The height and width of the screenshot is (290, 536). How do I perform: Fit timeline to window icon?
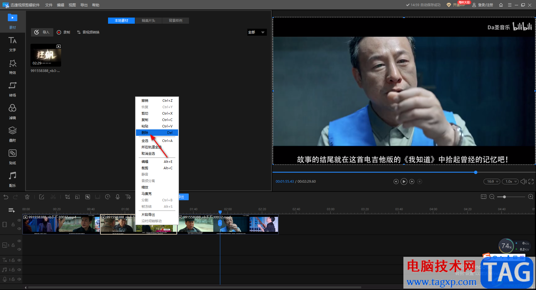coord(484,197)
